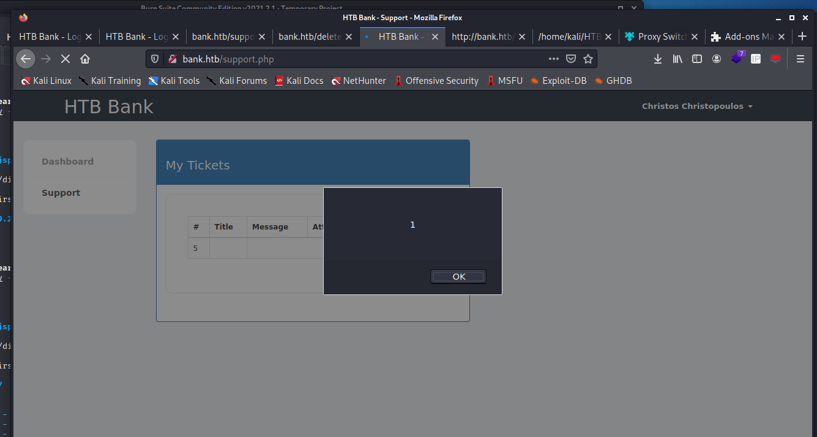Open the Firefox home page icon
Screen dimensions: 817x437
pyautogui.click(x=85, y=59)
